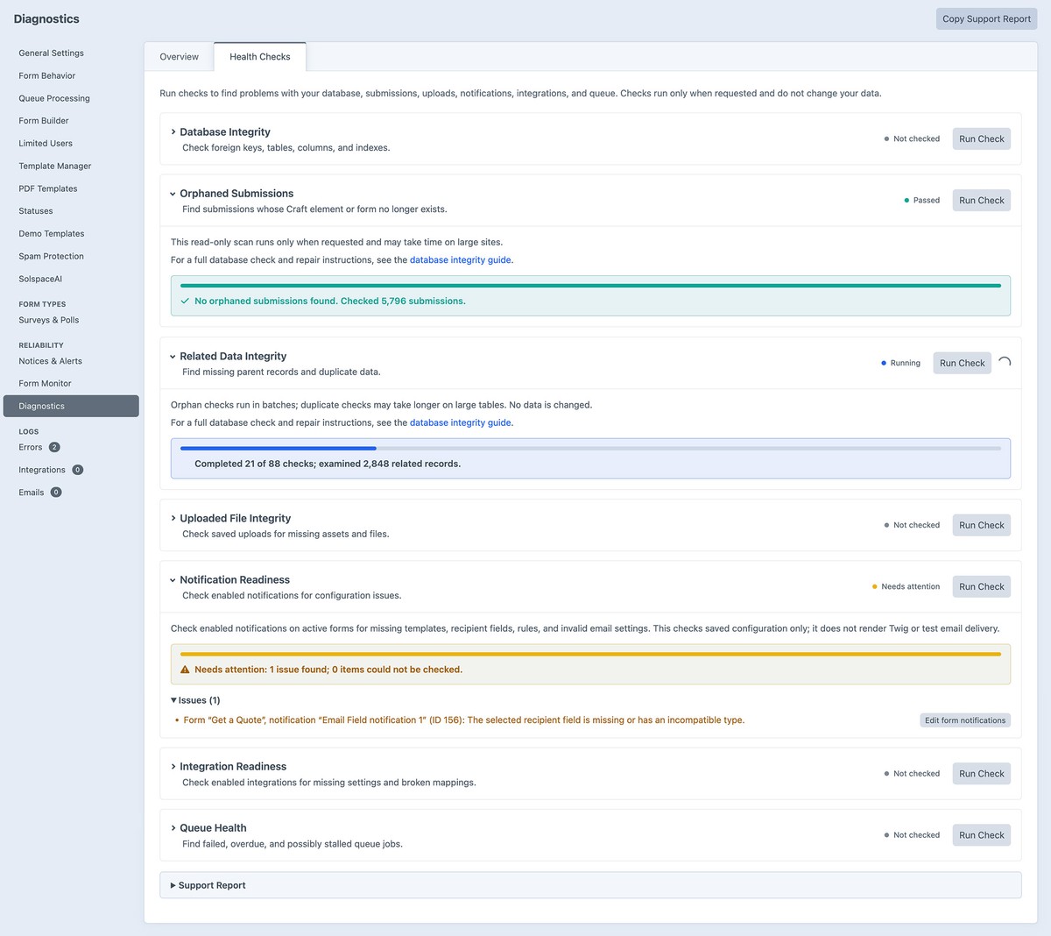Click the Not checked status for Database Integrity

(912, 139)
